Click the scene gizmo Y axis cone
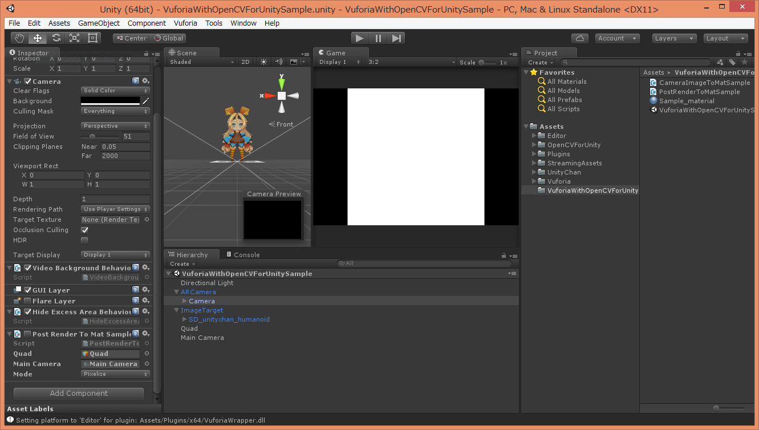Viewport: 759px width, 430px height. [x=281, y=83]
